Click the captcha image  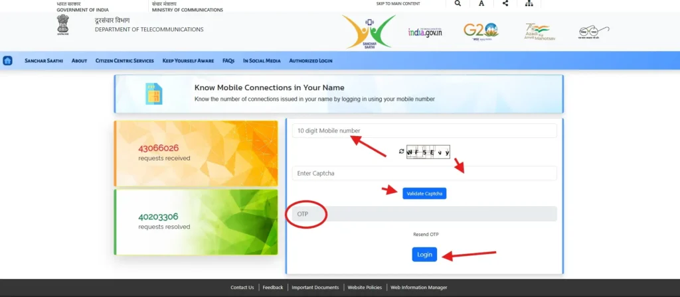pos(428,152)
